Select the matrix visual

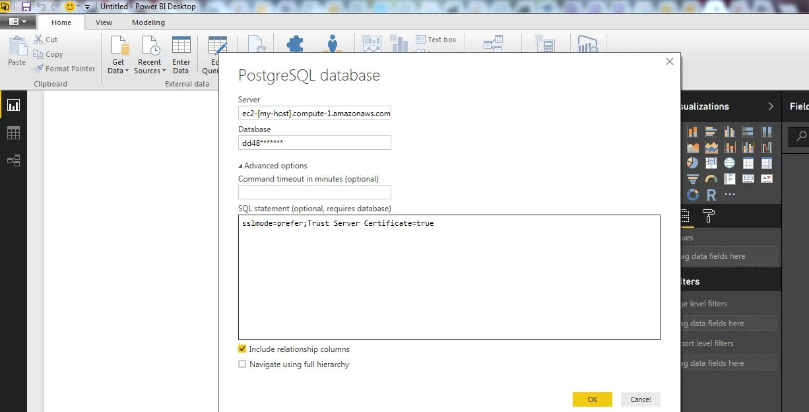[x=767, y=163]
